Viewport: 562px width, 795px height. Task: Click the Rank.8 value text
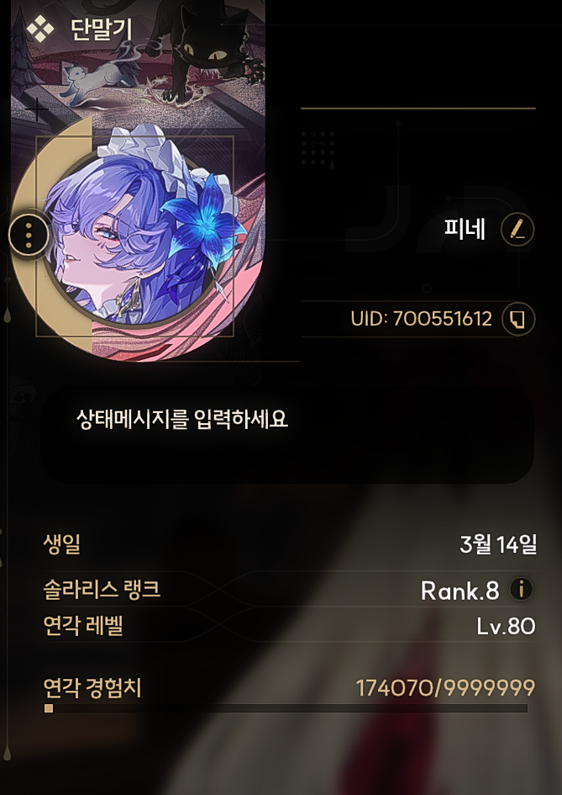[x=460, y=591]
